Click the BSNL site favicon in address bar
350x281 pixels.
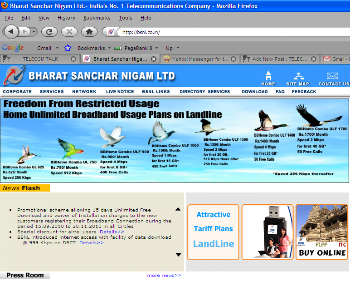111,32
